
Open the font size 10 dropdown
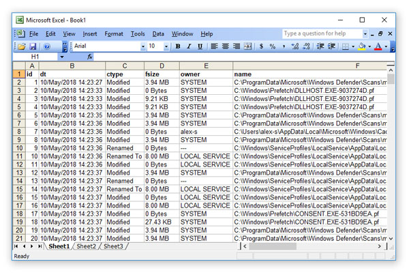166,47
